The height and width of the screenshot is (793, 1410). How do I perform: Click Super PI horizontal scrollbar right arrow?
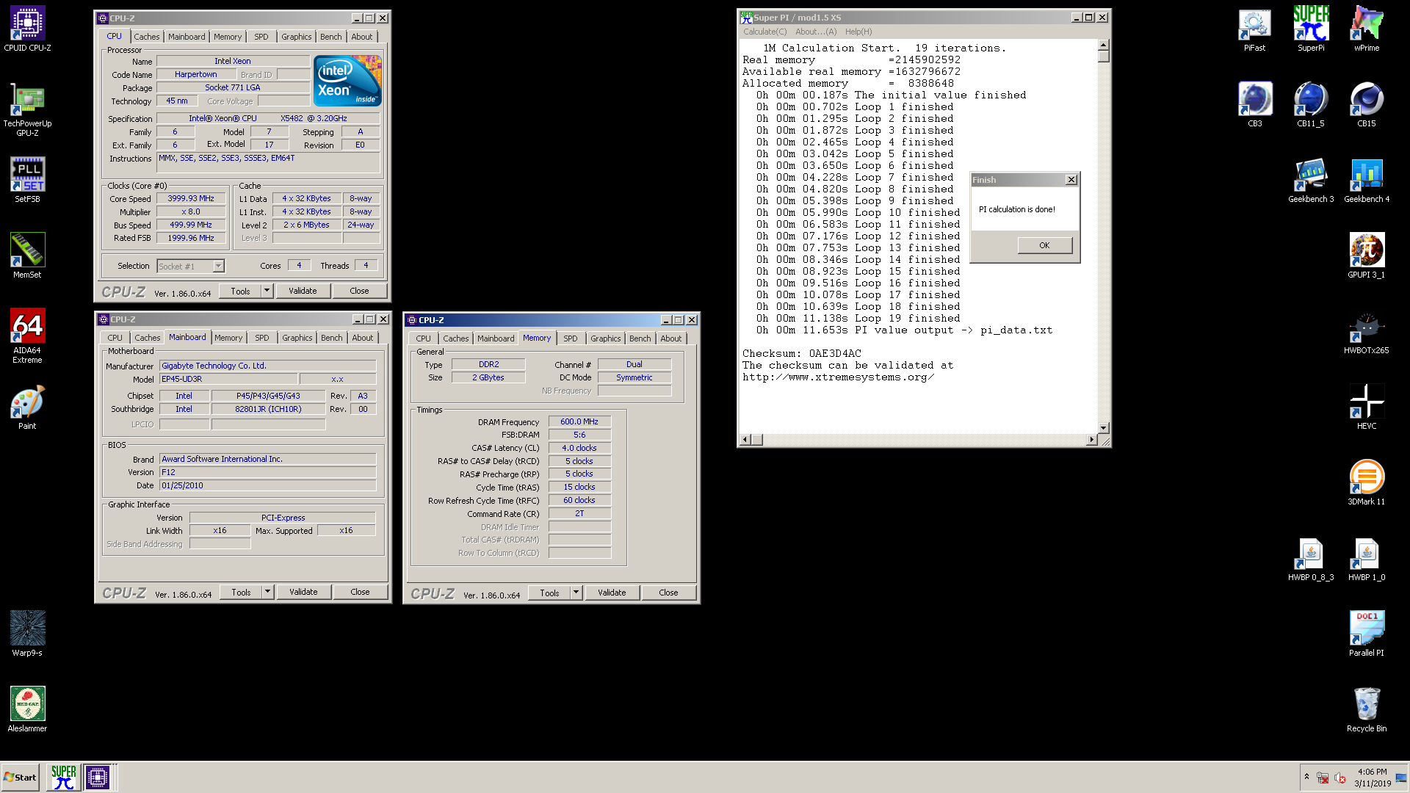pyautogui.click(x=1092, y=439)
